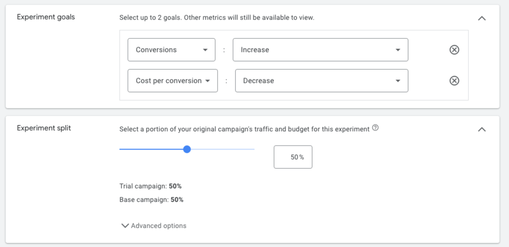This screenshot has width=509, height=247.
Task: Select the Experiment goals section header
Action: point(45,17)
